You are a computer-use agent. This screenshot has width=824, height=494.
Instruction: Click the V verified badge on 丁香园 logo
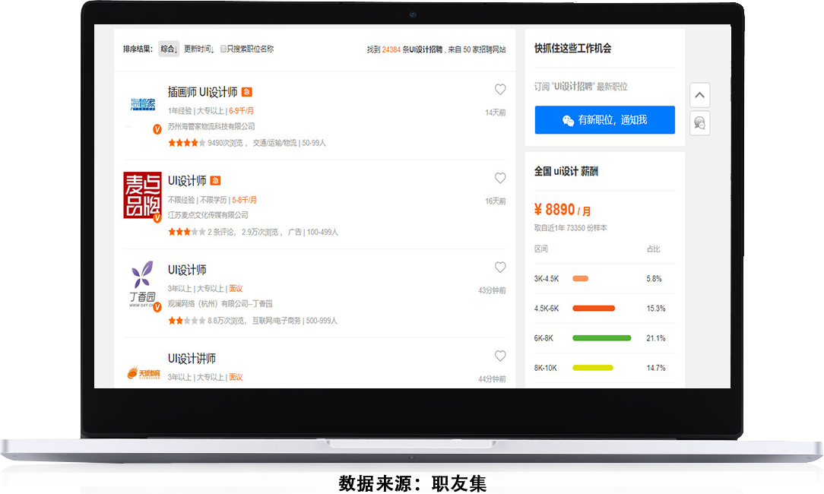pos(157,307)
